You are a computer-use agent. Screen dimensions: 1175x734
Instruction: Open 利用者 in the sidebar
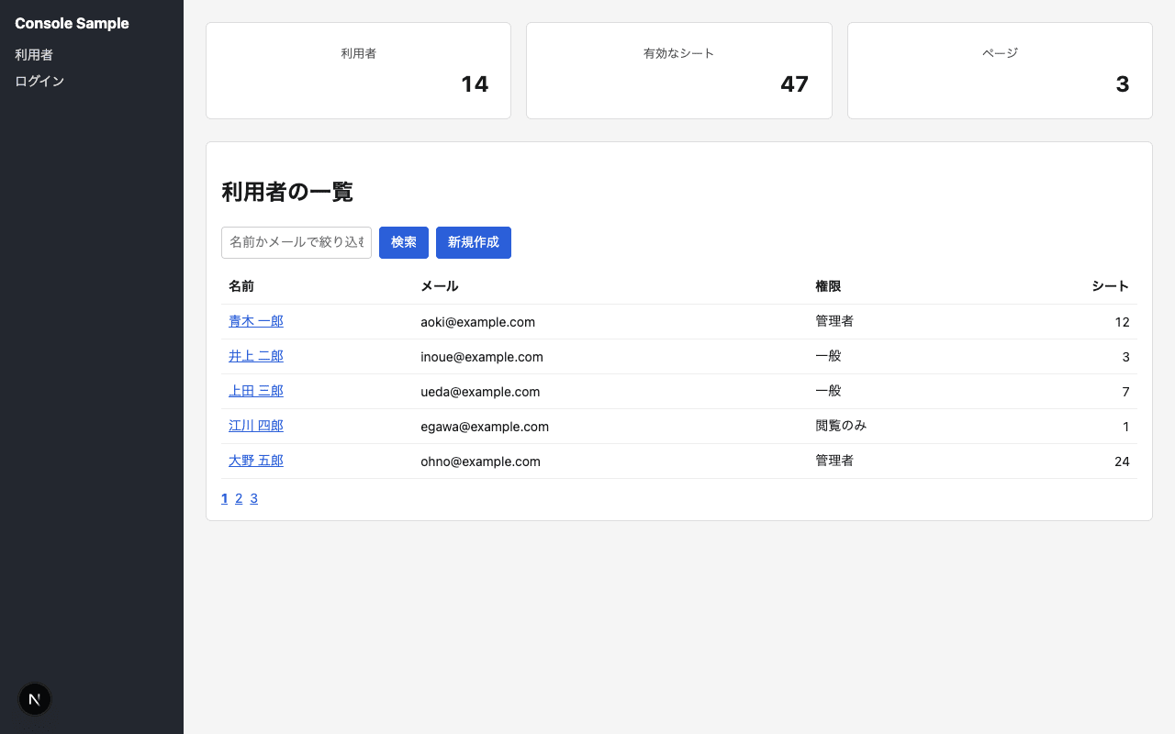click(34, 55)
